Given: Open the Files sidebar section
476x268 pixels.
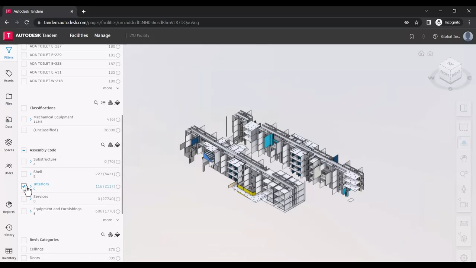Looking at the screenshot, I should (x=9, y=99).
